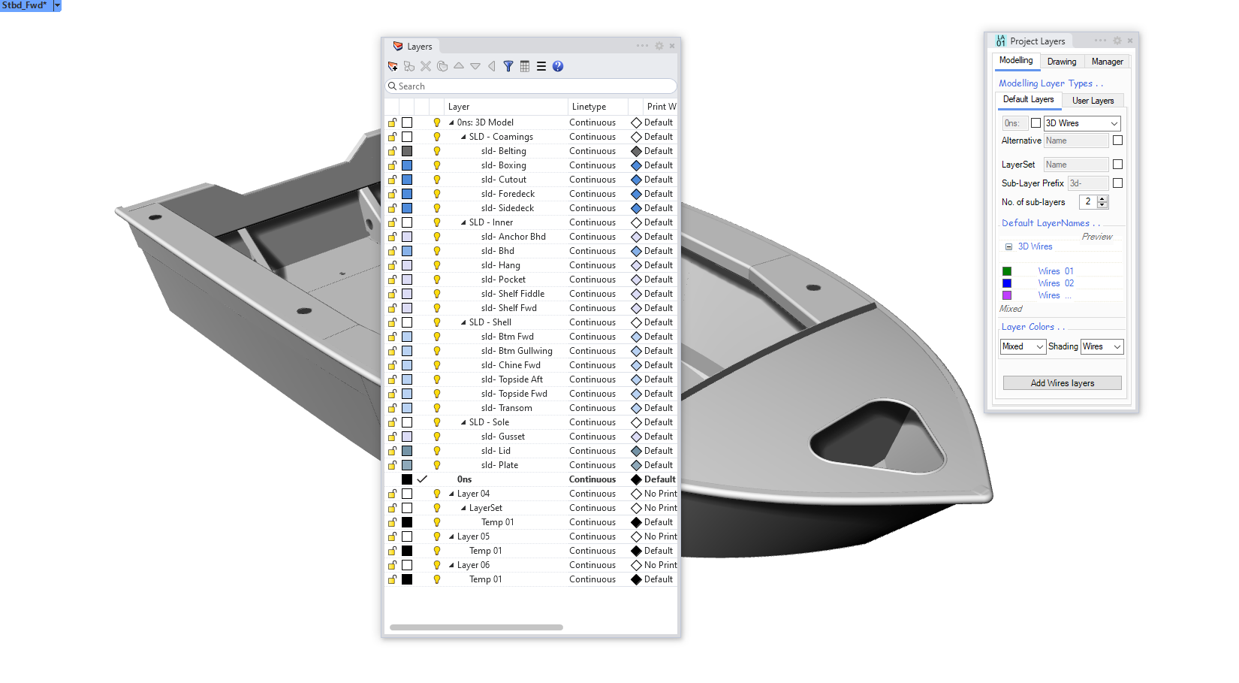
Task: Select the sld- Foredeck layer row
Action: point(532,194)
